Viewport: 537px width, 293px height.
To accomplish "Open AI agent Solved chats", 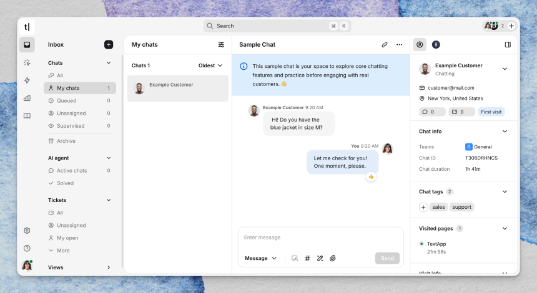I will click(80, 183).
